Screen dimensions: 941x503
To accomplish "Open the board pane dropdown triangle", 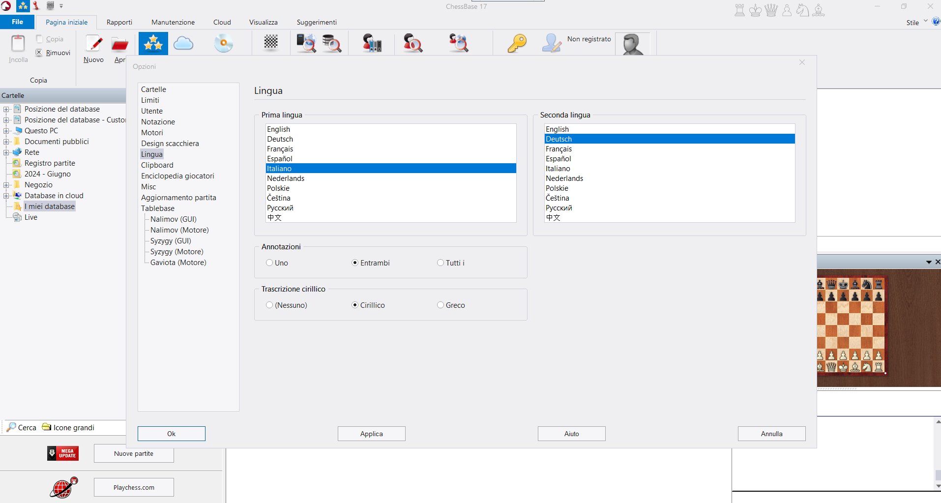I will (x=929, y=262).
